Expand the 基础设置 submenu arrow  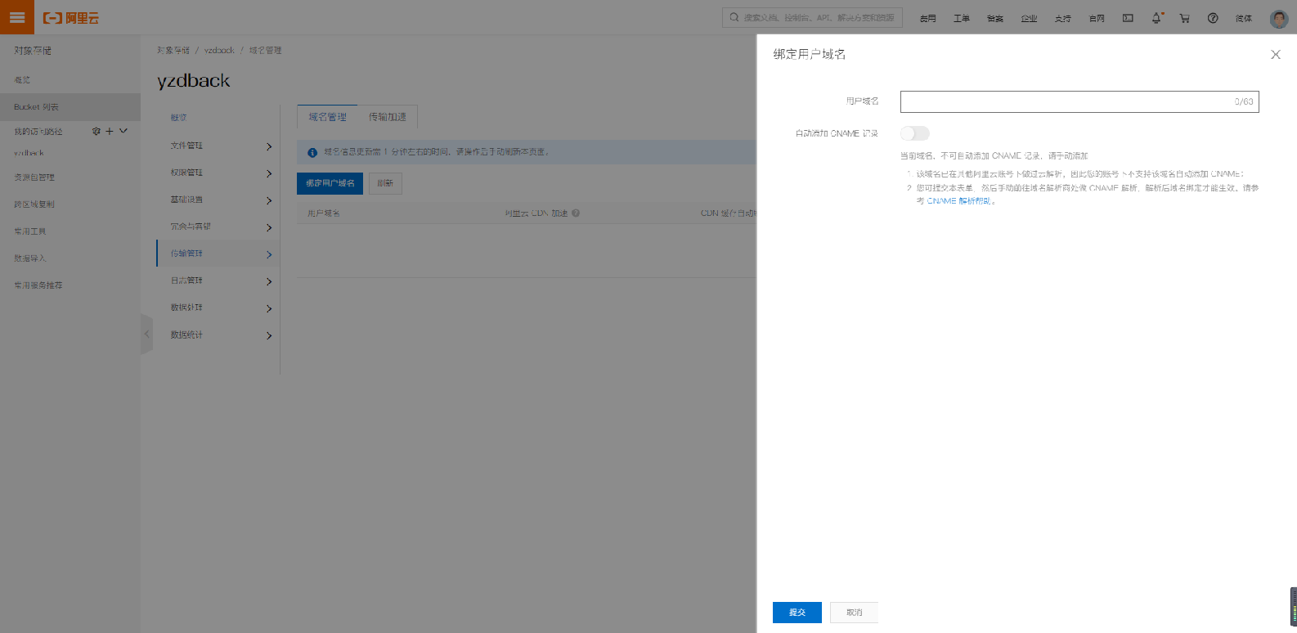[269, 200]
